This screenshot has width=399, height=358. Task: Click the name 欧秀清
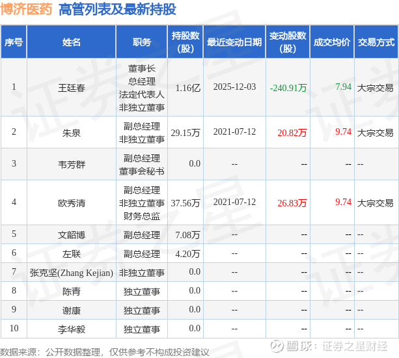[x=72, y=203]
